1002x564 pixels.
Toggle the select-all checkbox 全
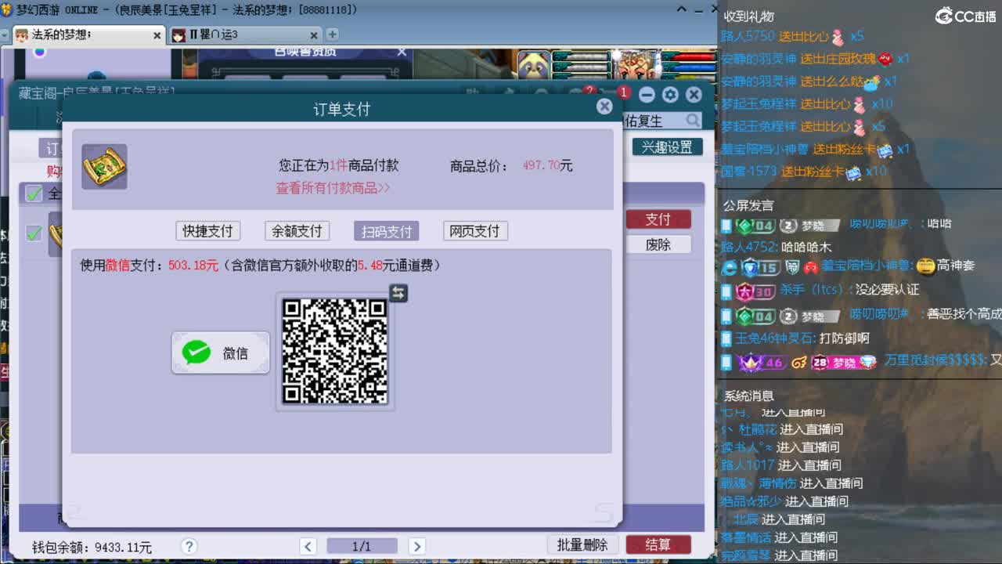34,193
